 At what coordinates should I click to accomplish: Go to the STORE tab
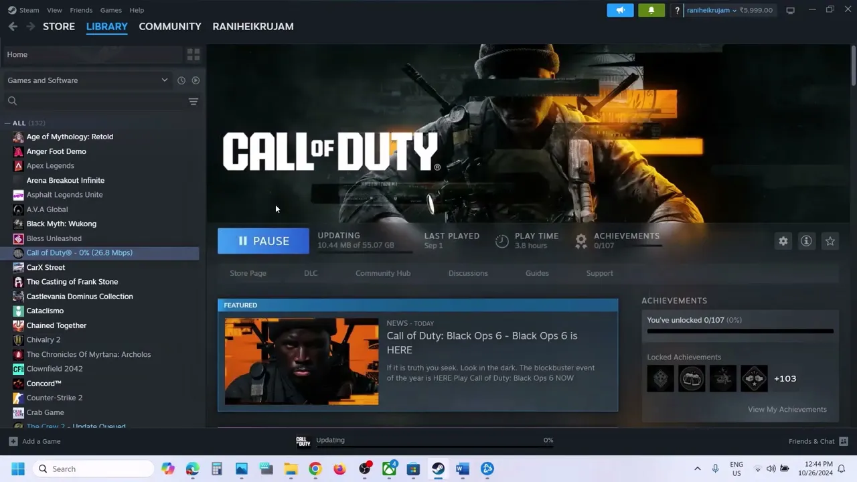(59, 26)
